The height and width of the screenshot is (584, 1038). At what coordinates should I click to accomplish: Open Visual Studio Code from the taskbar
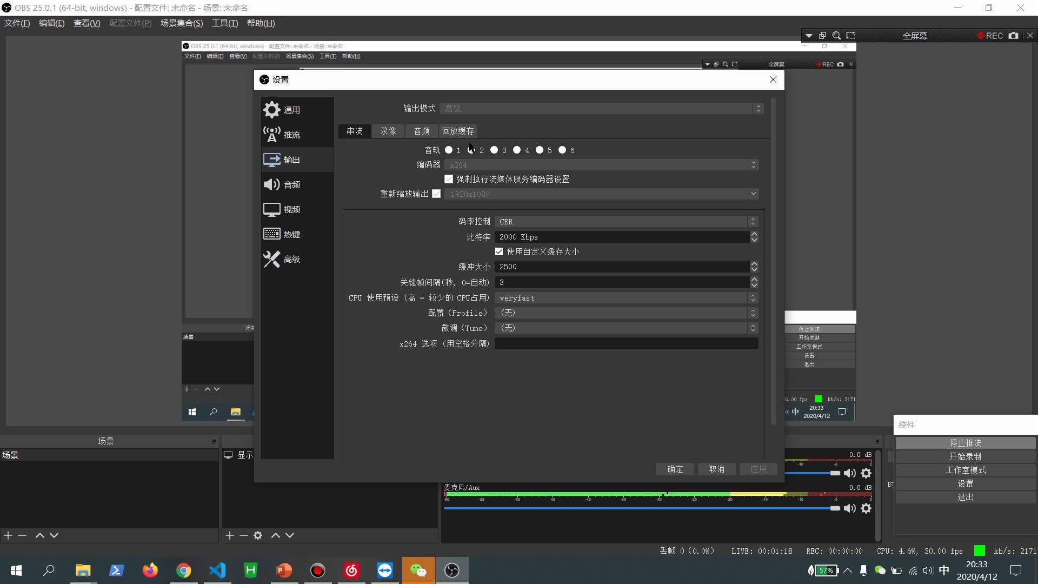[217, 570]
